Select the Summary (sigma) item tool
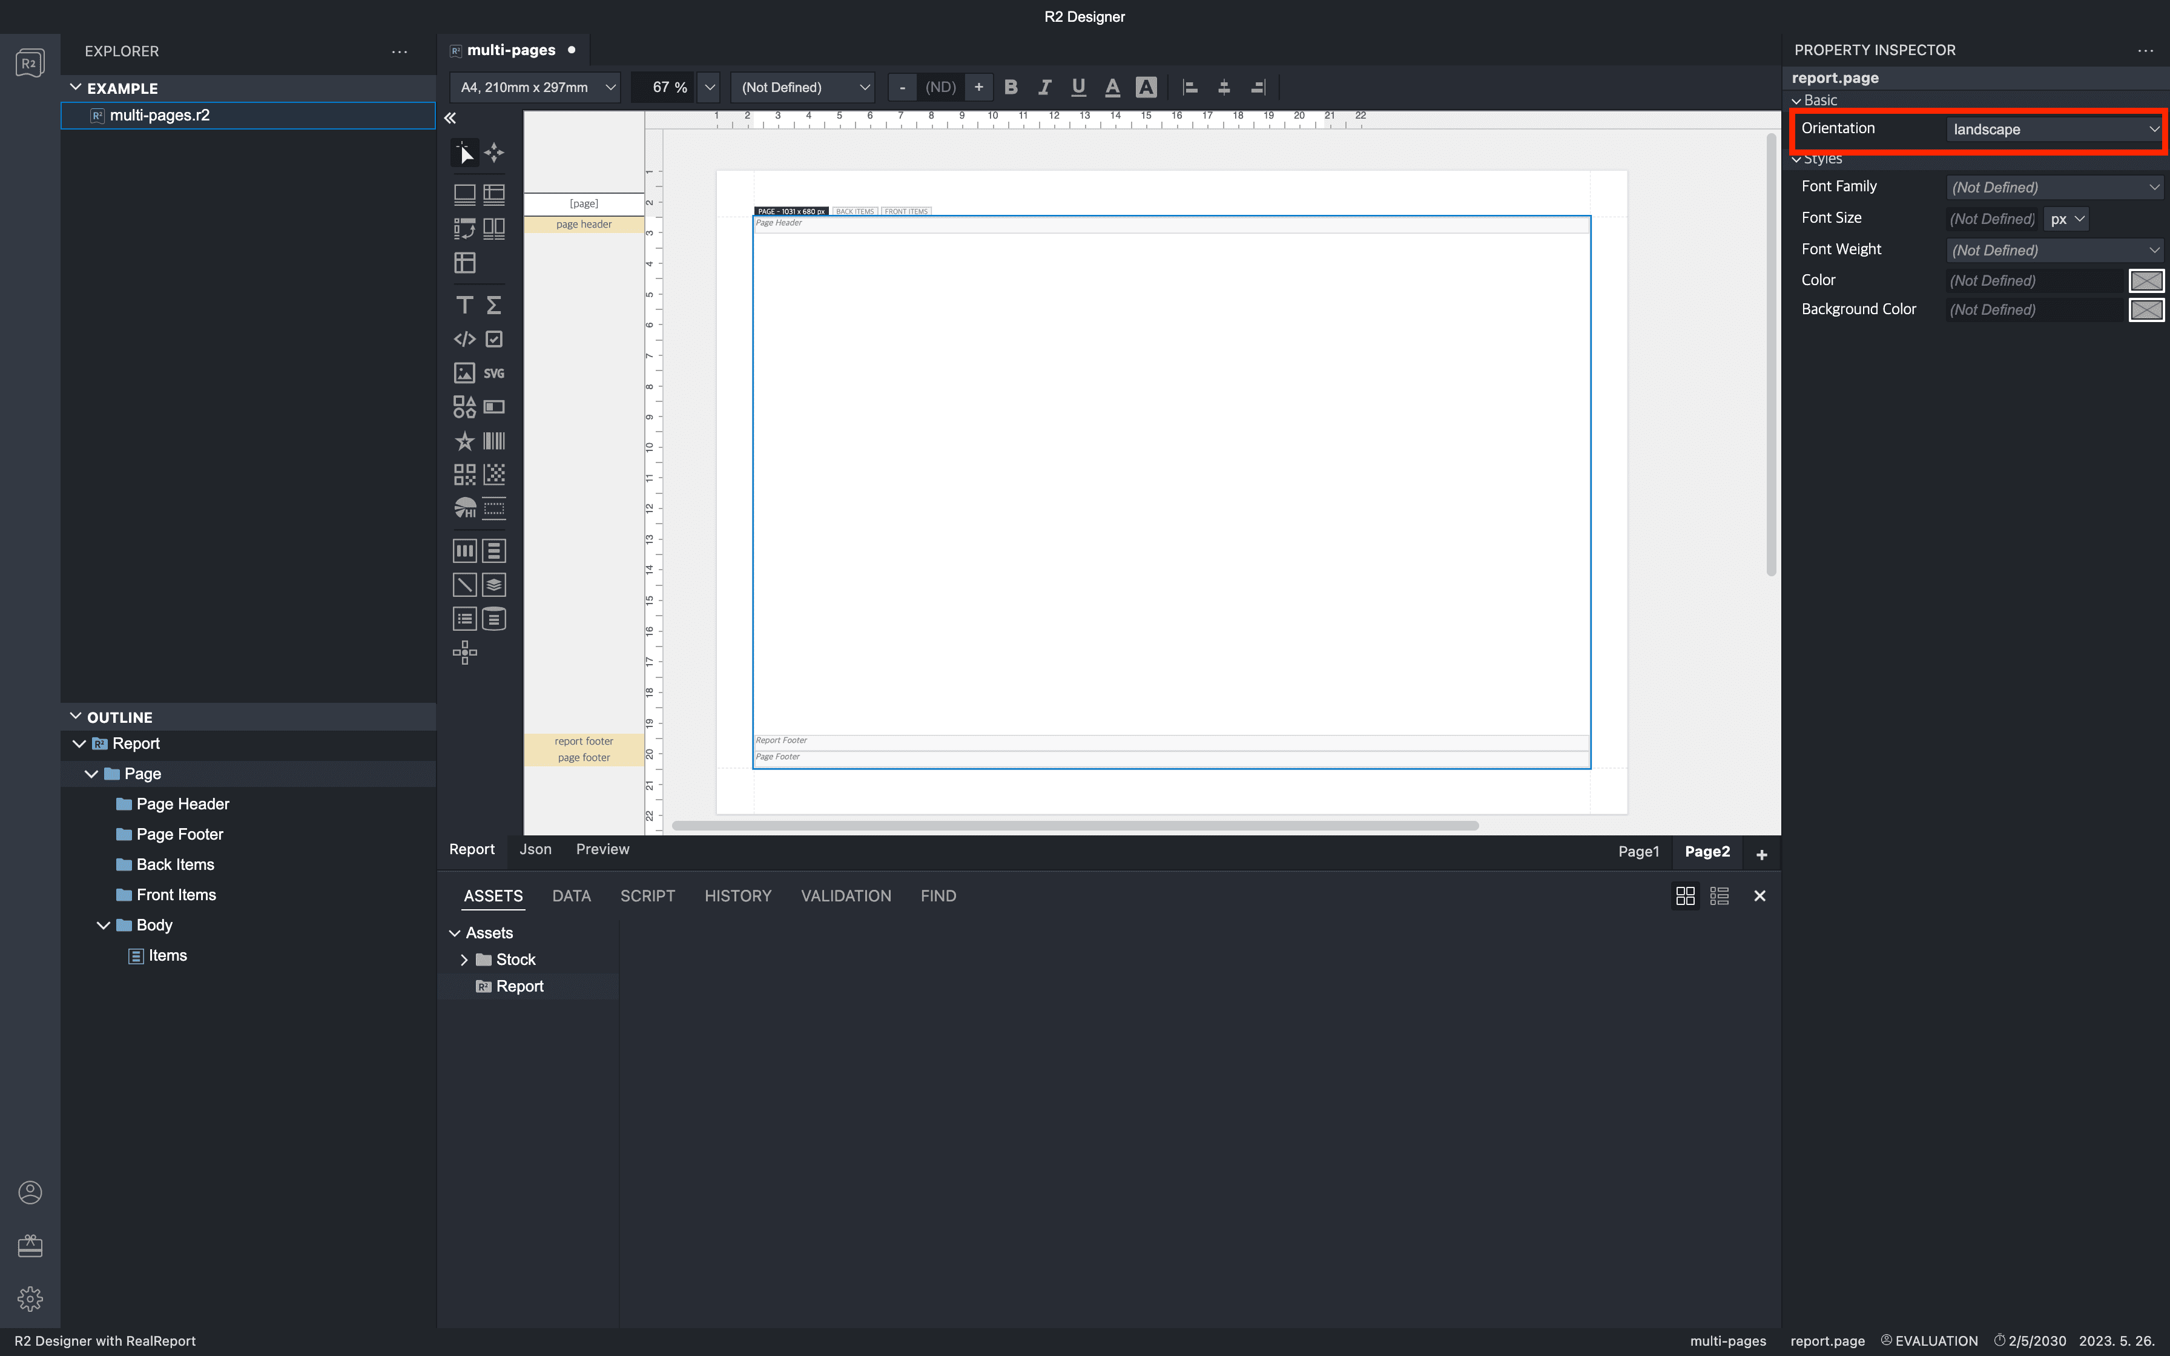2170x1356 pixels. [494, 306]
